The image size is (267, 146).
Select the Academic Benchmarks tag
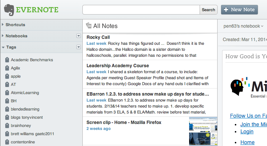point(32,60)
